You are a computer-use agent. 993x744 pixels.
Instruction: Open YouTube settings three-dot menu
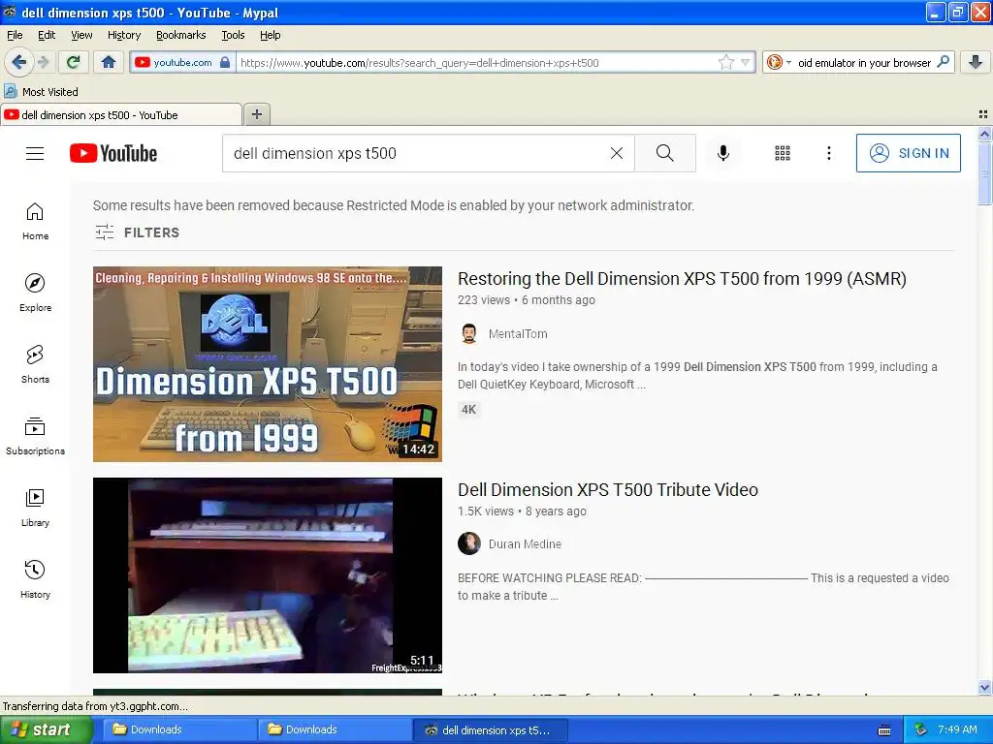click(829, 153)
